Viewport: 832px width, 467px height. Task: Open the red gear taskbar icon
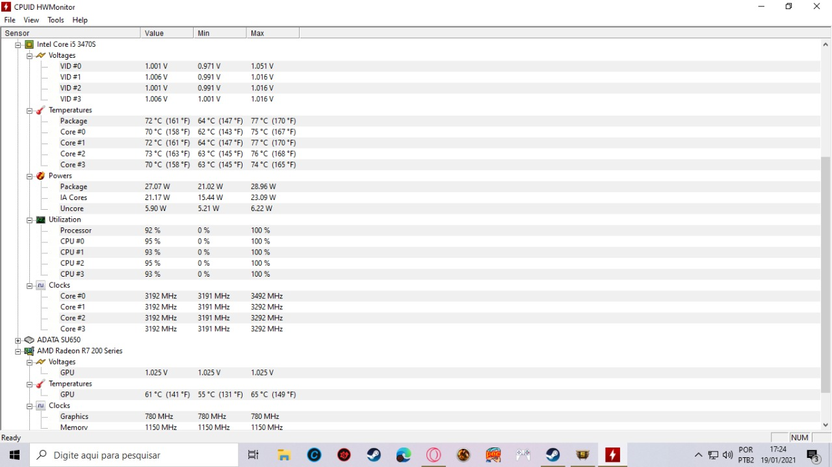point(344,455)
